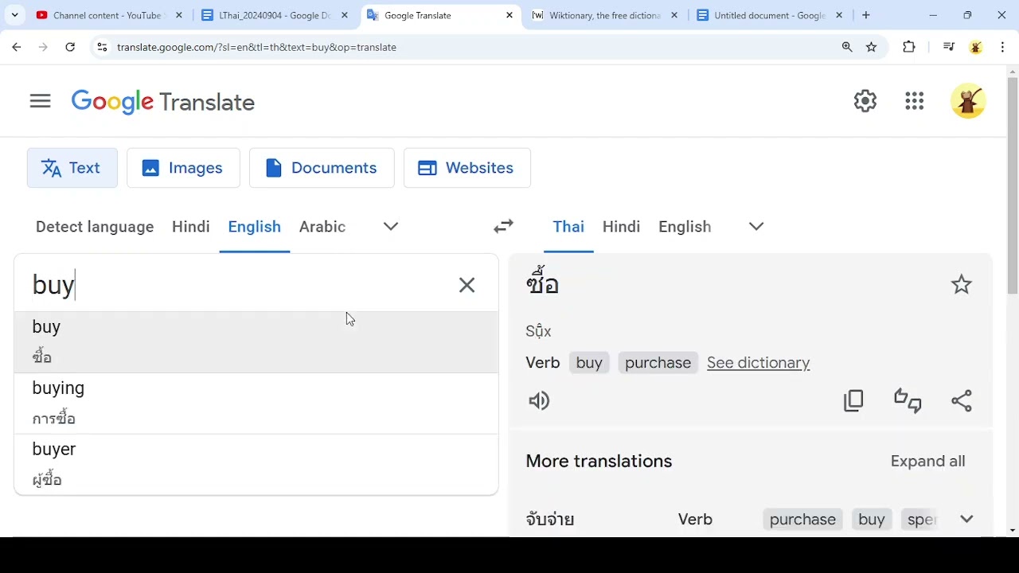Open the tab search dropdown
1019x573 pixels.
coord(14,15)
